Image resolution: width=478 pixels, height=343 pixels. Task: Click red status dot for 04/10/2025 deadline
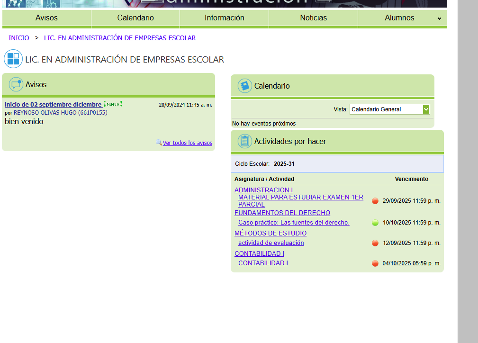pos(375,263)
